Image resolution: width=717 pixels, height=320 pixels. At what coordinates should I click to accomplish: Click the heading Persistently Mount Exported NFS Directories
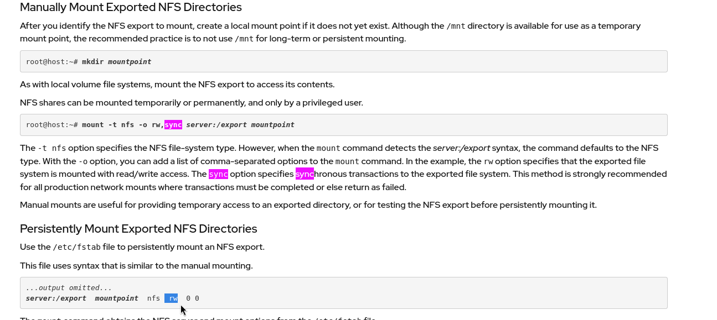tap(138, 229)
